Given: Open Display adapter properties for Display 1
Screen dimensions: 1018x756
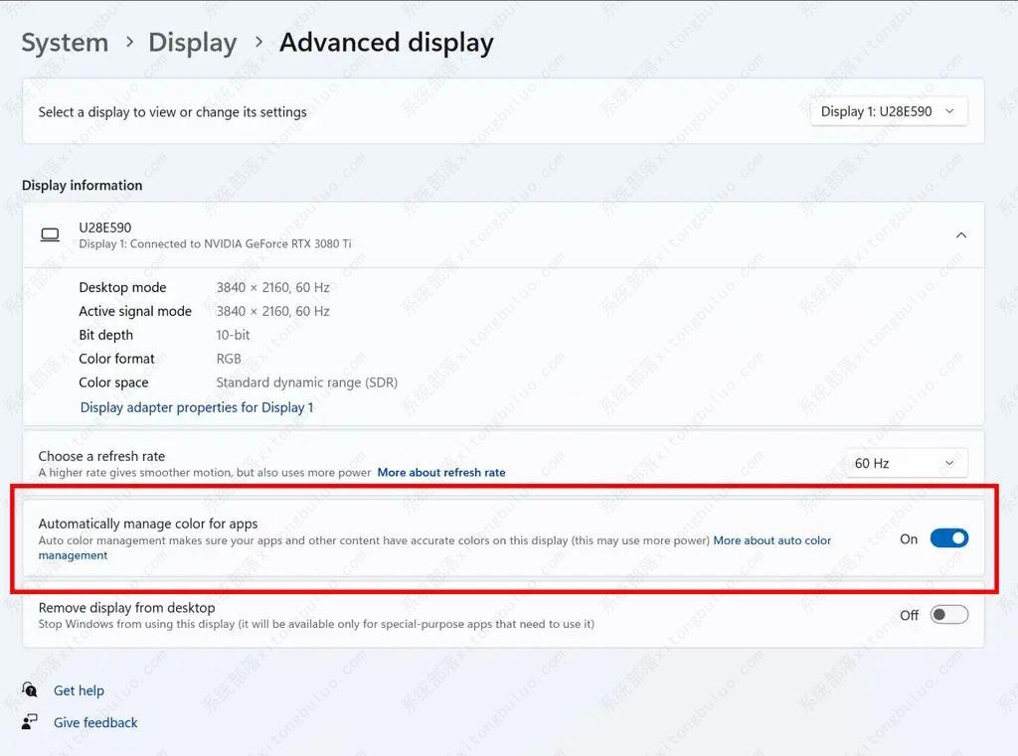Looking at the screenshot, I should [x=197, y=407].
